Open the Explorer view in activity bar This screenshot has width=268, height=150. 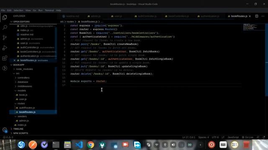[5, 17]
